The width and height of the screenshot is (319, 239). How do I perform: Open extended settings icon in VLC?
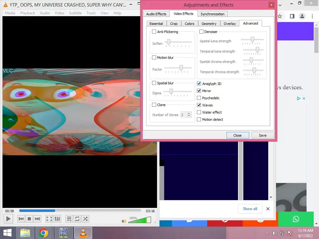57,219
